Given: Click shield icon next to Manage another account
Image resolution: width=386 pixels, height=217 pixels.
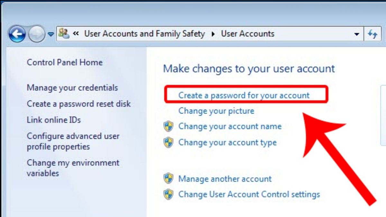Looking at the screenshot, I should (x=168, y=178).
